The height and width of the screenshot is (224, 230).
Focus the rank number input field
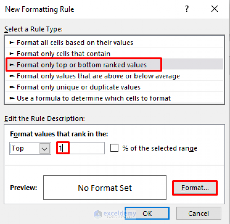click(81, 148)
